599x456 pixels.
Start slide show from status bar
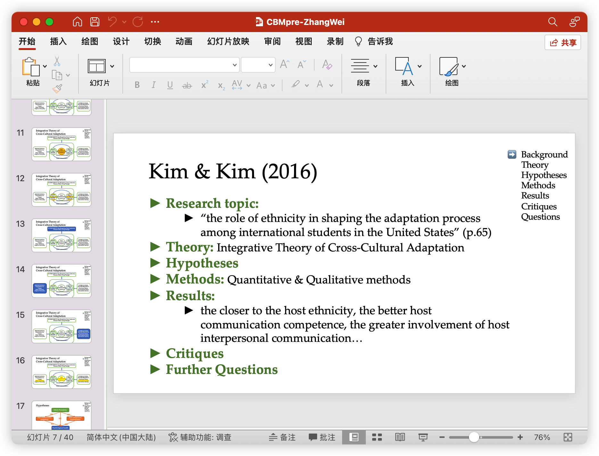click(423, 437)
